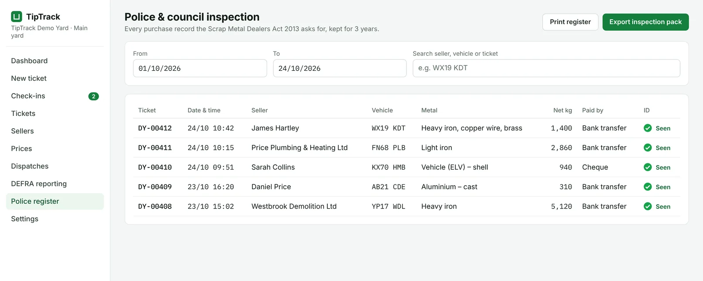The height and width of the screenshot is (281, 703).
Task: Select Police register in sidebar
Action: 55,202
